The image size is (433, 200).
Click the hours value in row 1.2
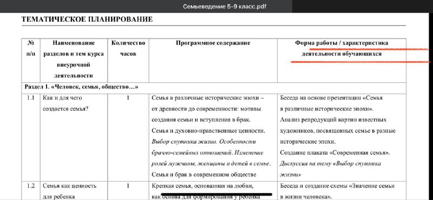point(128,185)
